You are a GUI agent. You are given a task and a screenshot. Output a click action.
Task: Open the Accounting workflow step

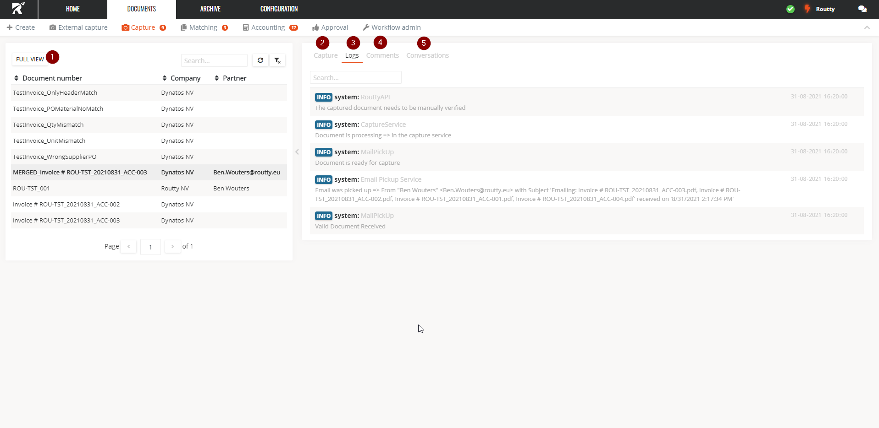point(270,27)
